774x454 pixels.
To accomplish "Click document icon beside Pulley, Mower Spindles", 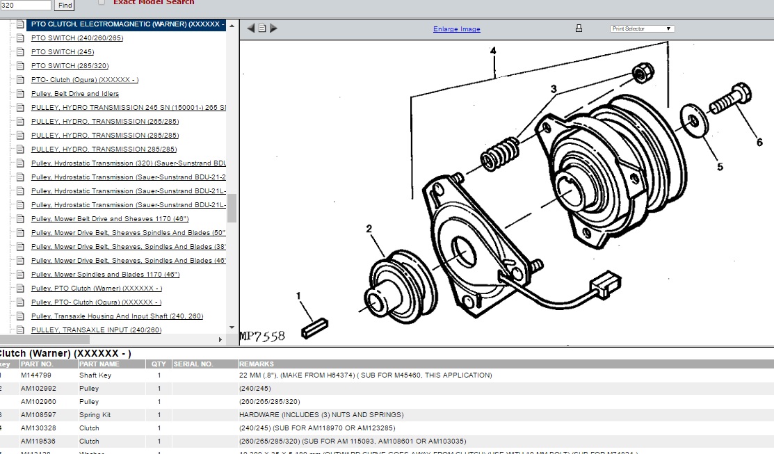I will point(20,275).
